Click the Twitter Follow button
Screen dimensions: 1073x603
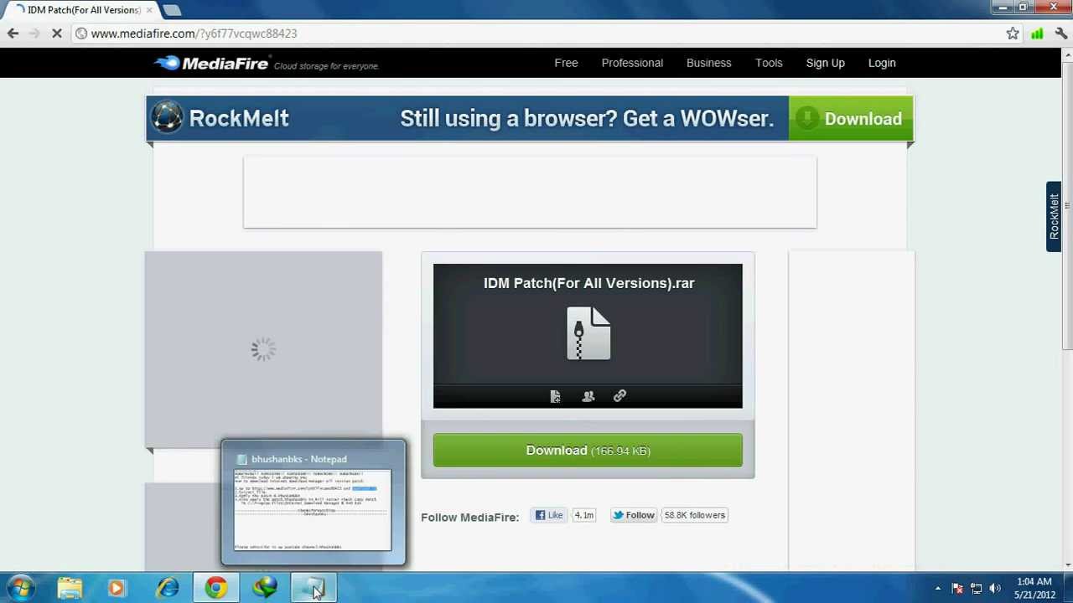(633, 515)
